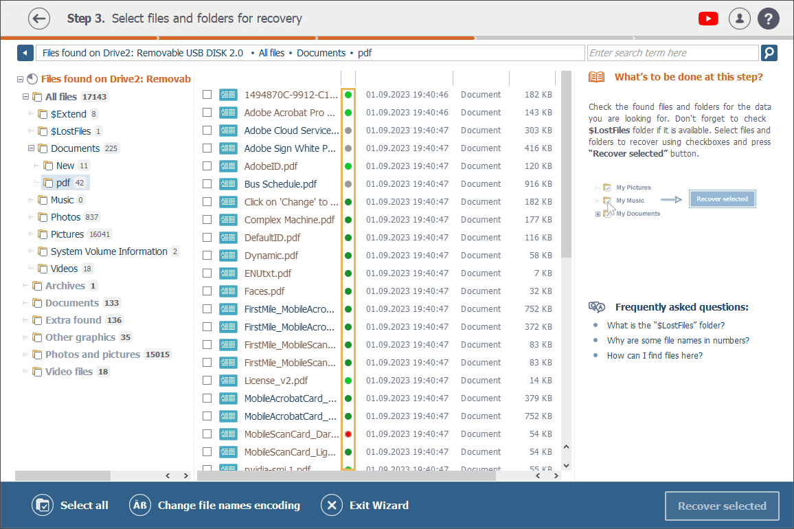
Task: Open the YouTube video link icon
Action: coord(707,19)
